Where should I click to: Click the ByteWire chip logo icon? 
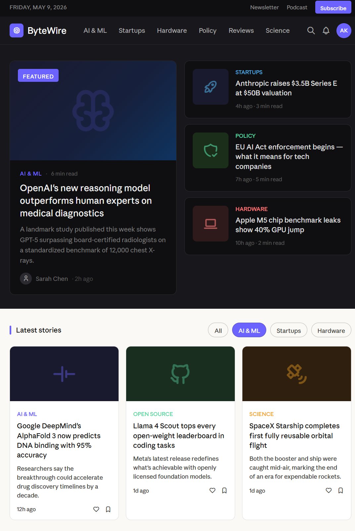coord(17,30)
